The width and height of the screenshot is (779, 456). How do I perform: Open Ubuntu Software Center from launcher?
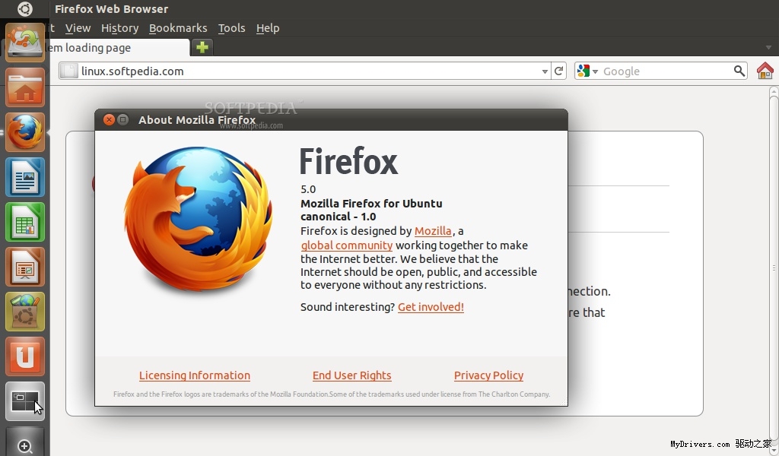(x=25, y=312)
